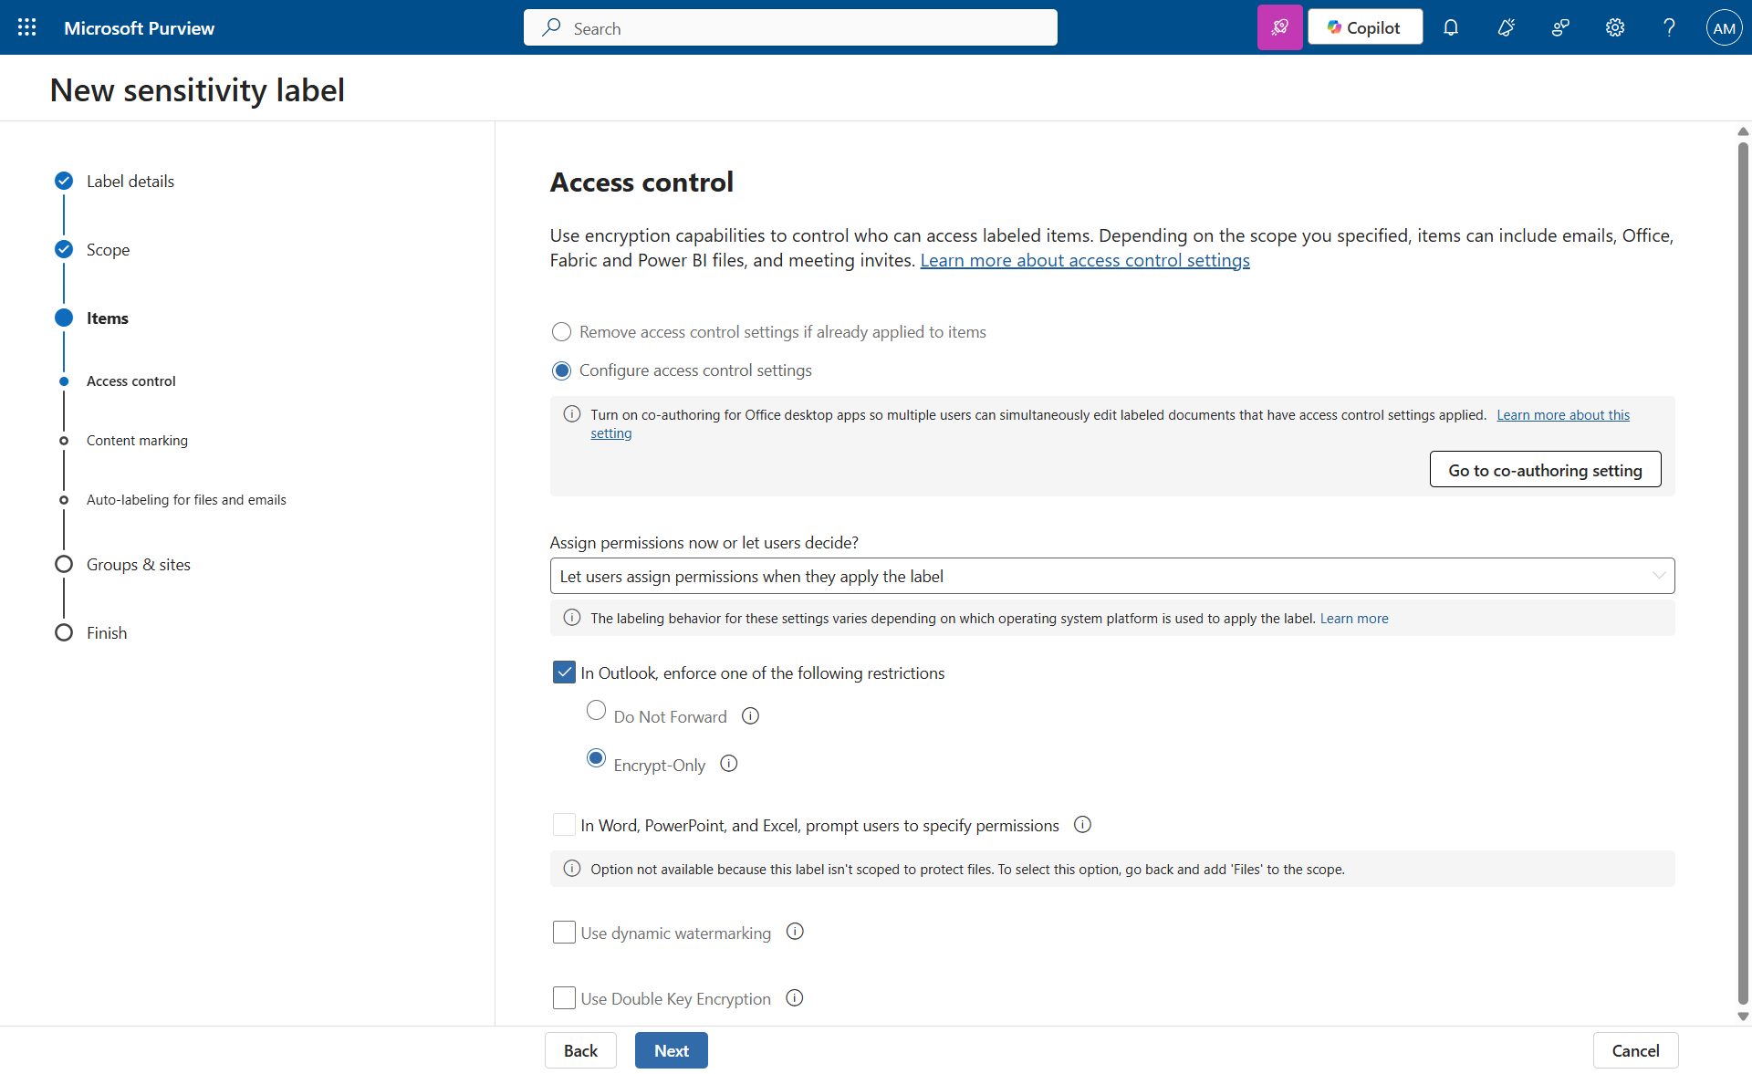Open the app launcher waffle icon

27,27
